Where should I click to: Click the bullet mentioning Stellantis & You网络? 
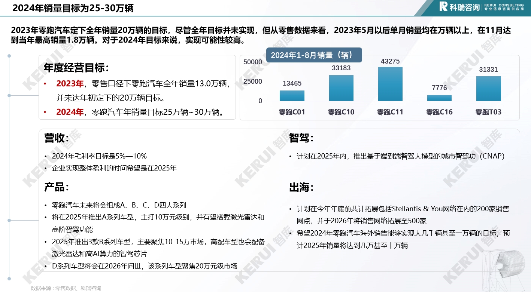pyautogui.click(x=403, y=215)
